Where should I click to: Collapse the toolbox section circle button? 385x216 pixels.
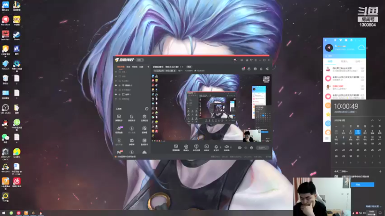[147, 109]
